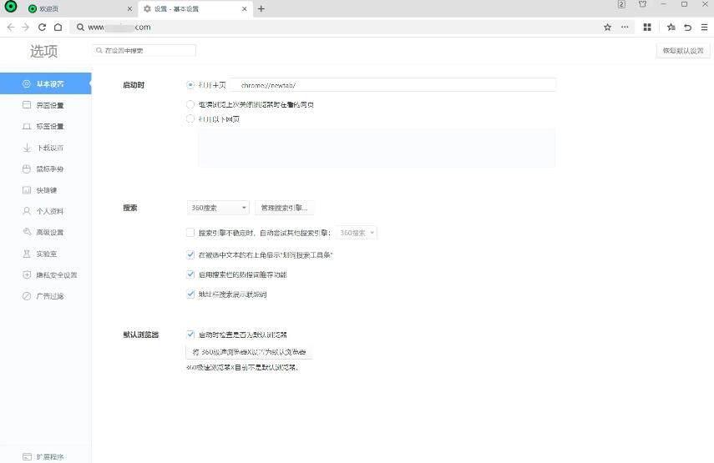Select continue from last closed pages radio
This screenshot has height=463, width=714.
(190, 104)
